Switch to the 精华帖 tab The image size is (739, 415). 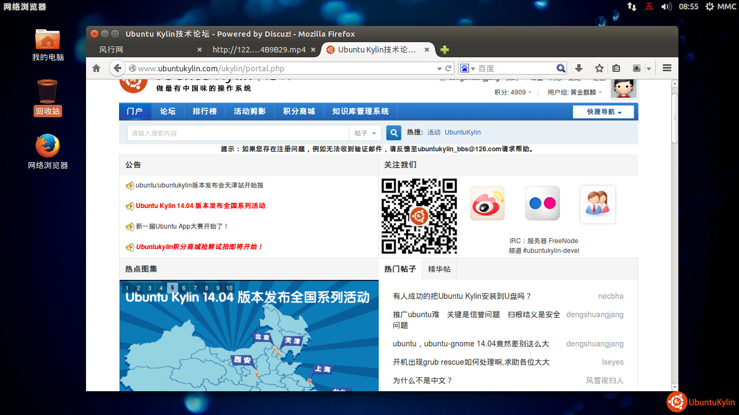(x=439, y=269)
